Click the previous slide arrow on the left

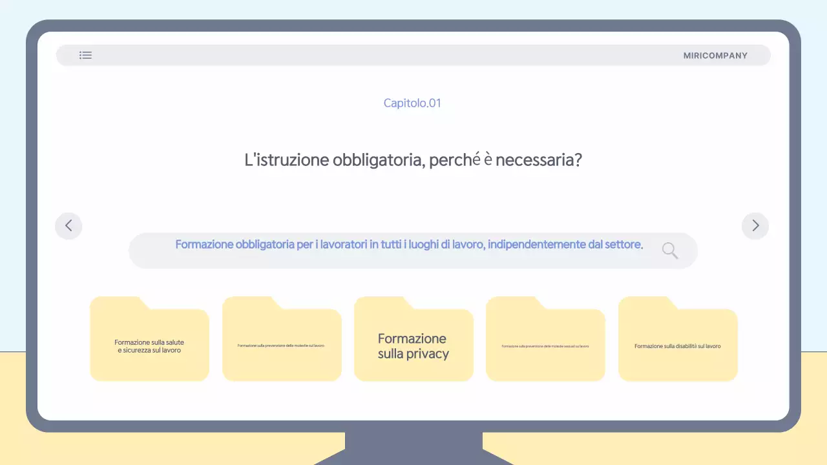click(68, 225)
